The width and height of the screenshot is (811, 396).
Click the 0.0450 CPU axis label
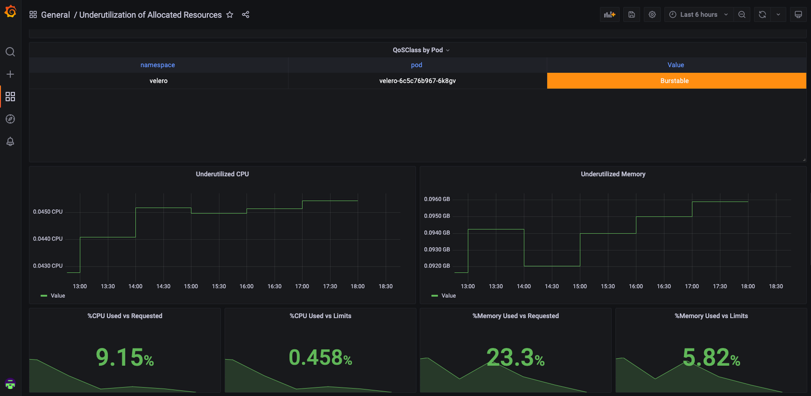pyautogui.click(x=48, y=212)
